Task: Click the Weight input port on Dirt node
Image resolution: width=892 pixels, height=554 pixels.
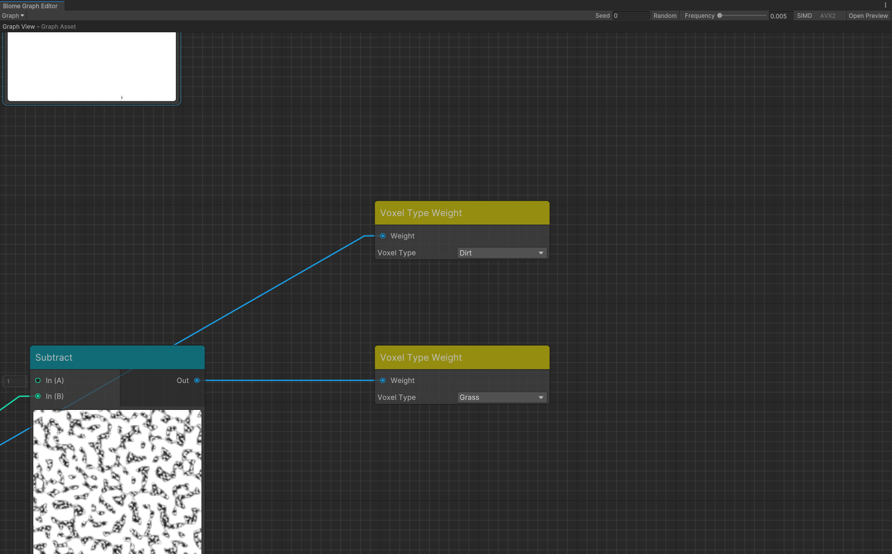Action: (x=382, y=236)
